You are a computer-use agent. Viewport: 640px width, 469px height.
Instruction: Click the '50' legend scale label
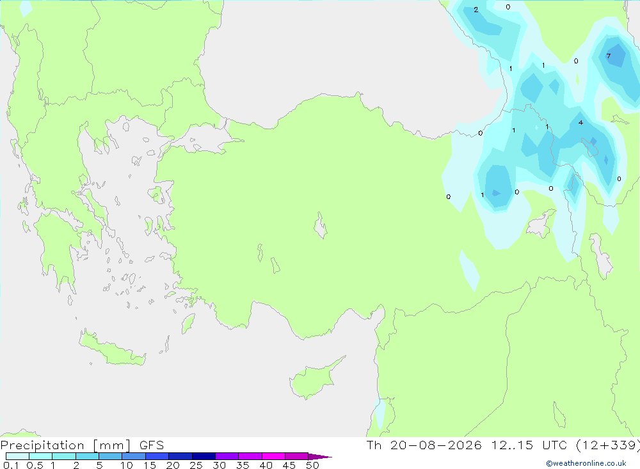(x=312, y=465)
